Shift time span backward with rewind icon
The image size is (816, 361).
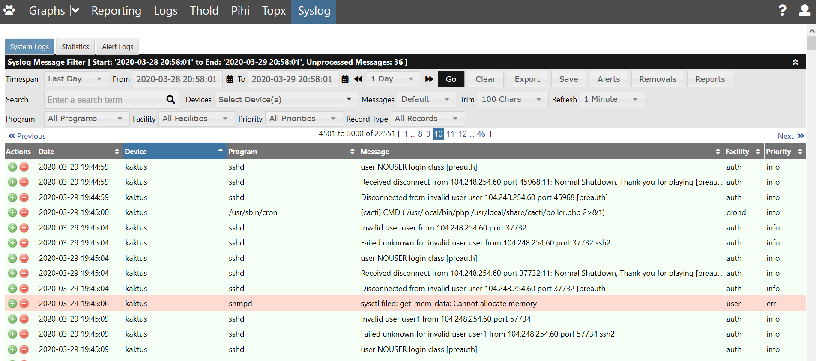click(x=358, y=79)
